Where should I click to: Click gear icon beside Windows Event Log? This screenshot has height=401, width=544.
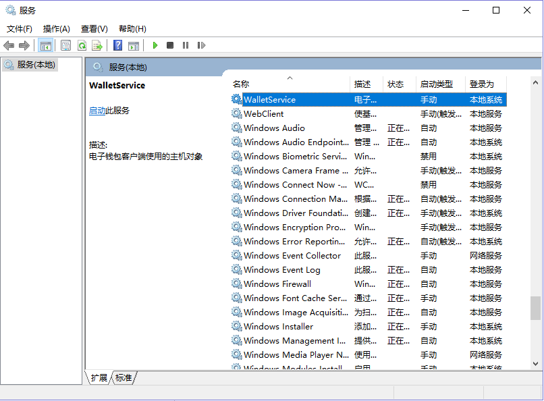[237, 269]
